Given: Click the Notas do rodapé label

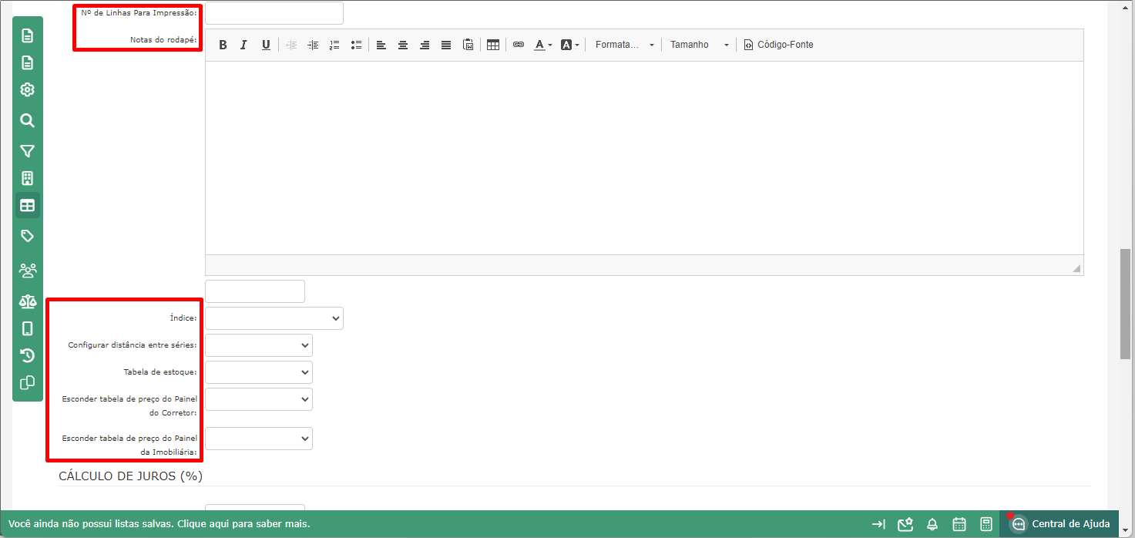Looking at the screenshot, I should click(x=163, y=39).
